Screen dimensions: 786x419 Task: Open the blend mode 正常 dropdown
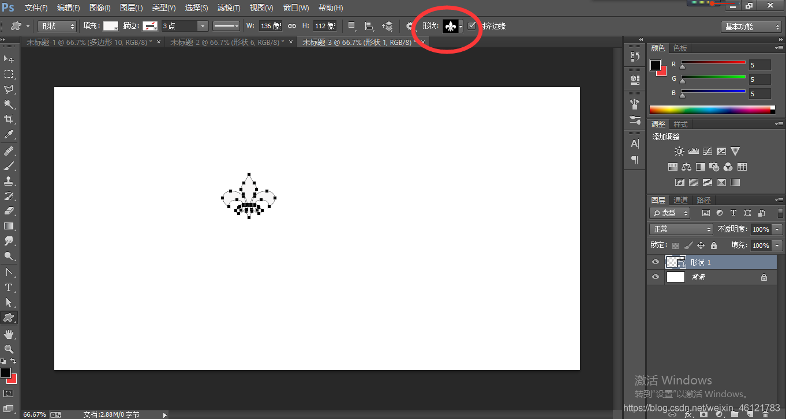[681, 229]
